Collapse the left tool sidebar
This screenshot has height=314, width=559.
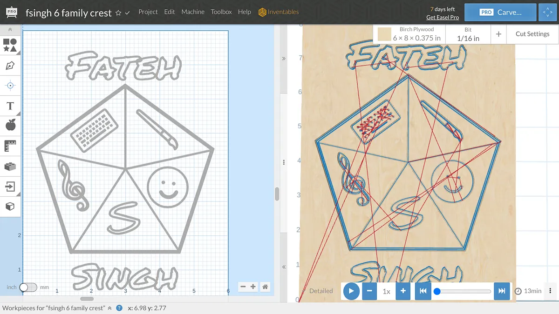[x=10, y=29]
